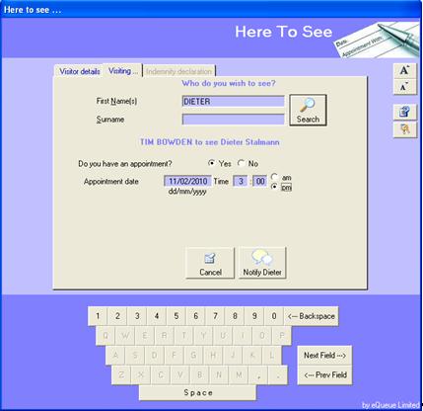423x411 pixels.
Task: Notify Dieter using the speech bubbles button
Action: tap(262, 263)
